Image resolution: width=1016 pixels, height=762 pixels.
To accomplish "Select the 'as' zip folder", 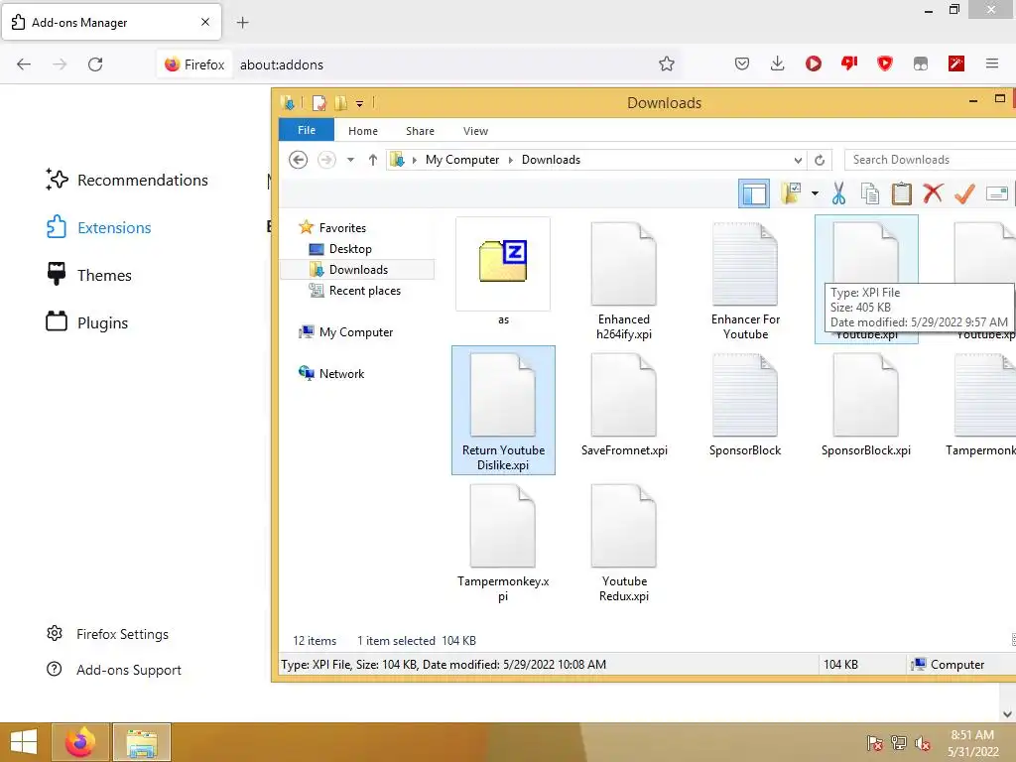I will tap(503, 272).
